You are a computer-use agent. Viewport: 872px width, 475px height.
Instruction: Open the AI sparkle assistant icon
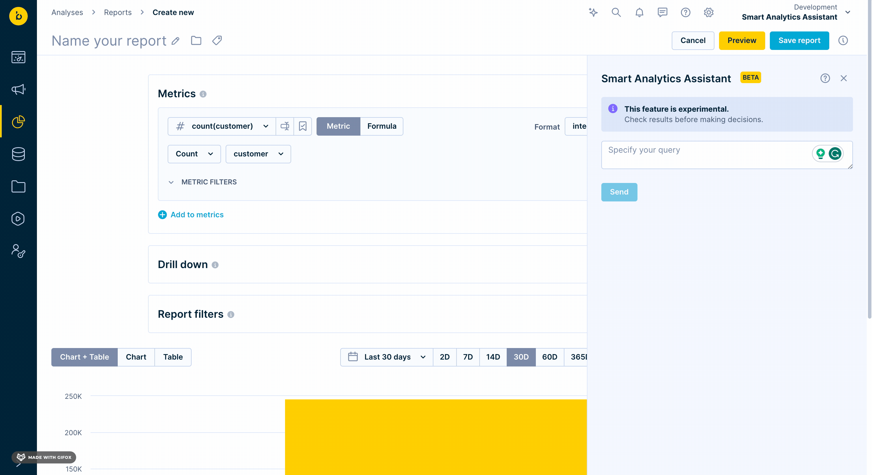[593, 12]
